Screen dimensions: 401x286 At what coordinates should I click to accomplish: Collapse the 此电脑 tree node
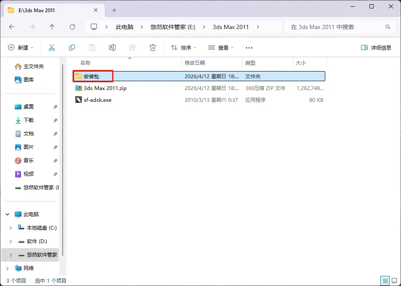8,214
